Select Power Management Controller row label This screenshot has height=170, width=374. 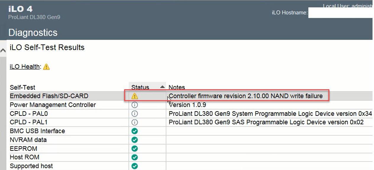pos(53,105)
